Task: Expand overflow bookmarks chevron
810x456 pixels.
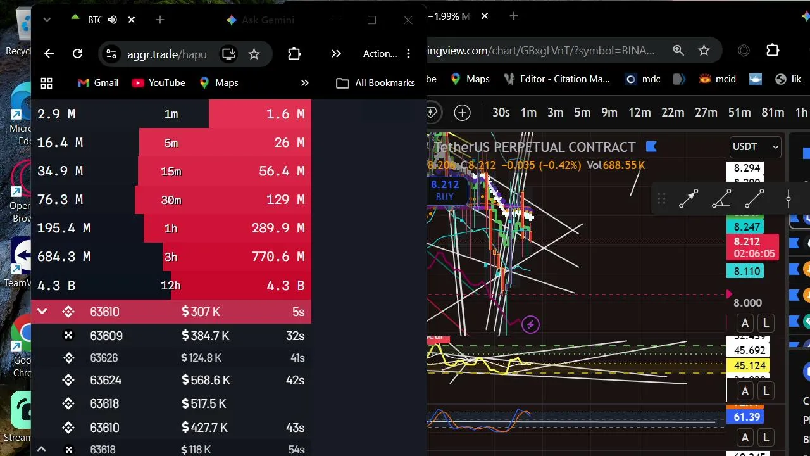Action: (x=304, y=83)
